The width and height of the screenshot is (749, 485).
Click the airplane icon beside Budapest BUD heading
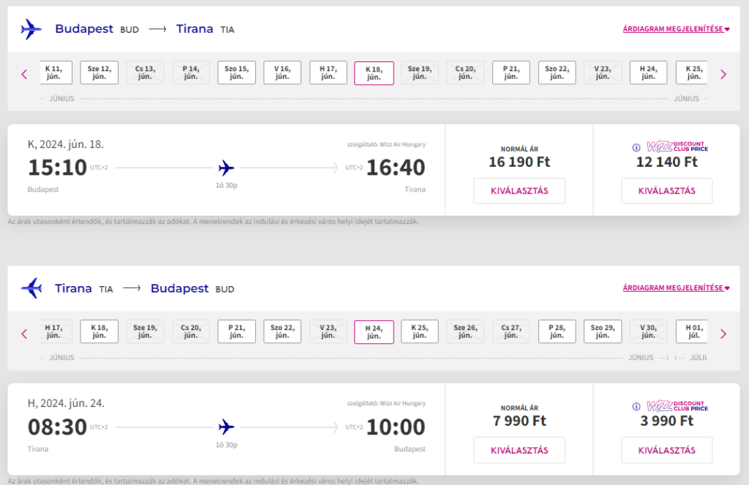tap(31, 29)
